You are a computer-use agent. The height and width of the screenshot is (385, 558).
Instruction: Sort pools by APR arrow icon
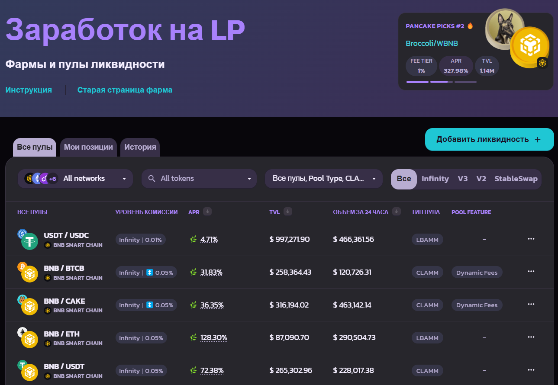click(207, 212)
